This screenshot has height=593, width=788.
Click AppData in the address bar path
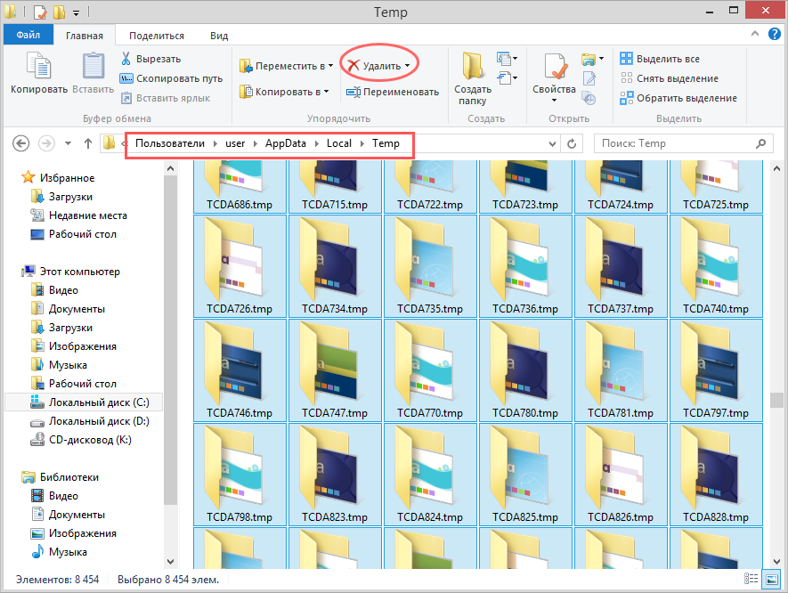pos(286,143)
